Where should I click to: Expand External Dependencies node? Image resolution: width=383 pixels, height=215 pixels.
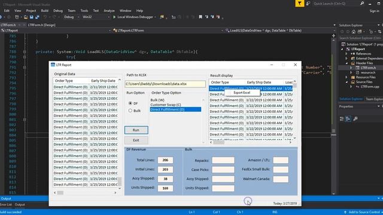(346, 59)
